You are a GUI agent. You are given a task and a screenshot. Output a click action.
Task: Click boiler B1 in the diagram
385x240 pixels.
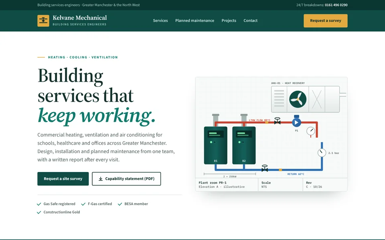216,145
